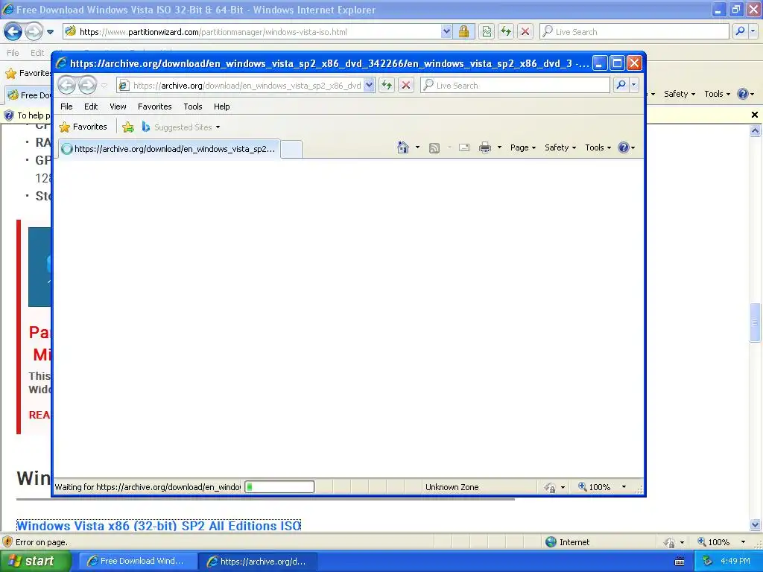Switch to Free Download Wind... taskbar item
The image size is (763, 572).
tap(138, 561)
